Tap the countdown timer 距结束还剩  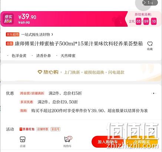coord(143,19)
